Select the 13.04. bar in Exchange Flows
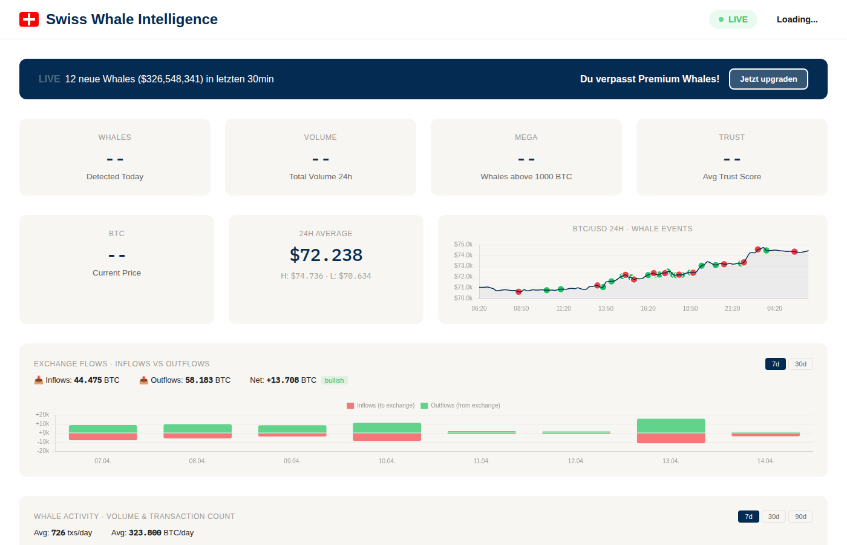This screenshot has height=545, width=847. [x=671, y=430]
